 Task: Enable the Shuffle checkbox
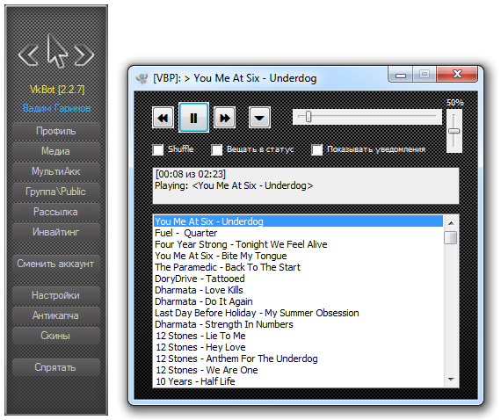(x=158, y=149)
